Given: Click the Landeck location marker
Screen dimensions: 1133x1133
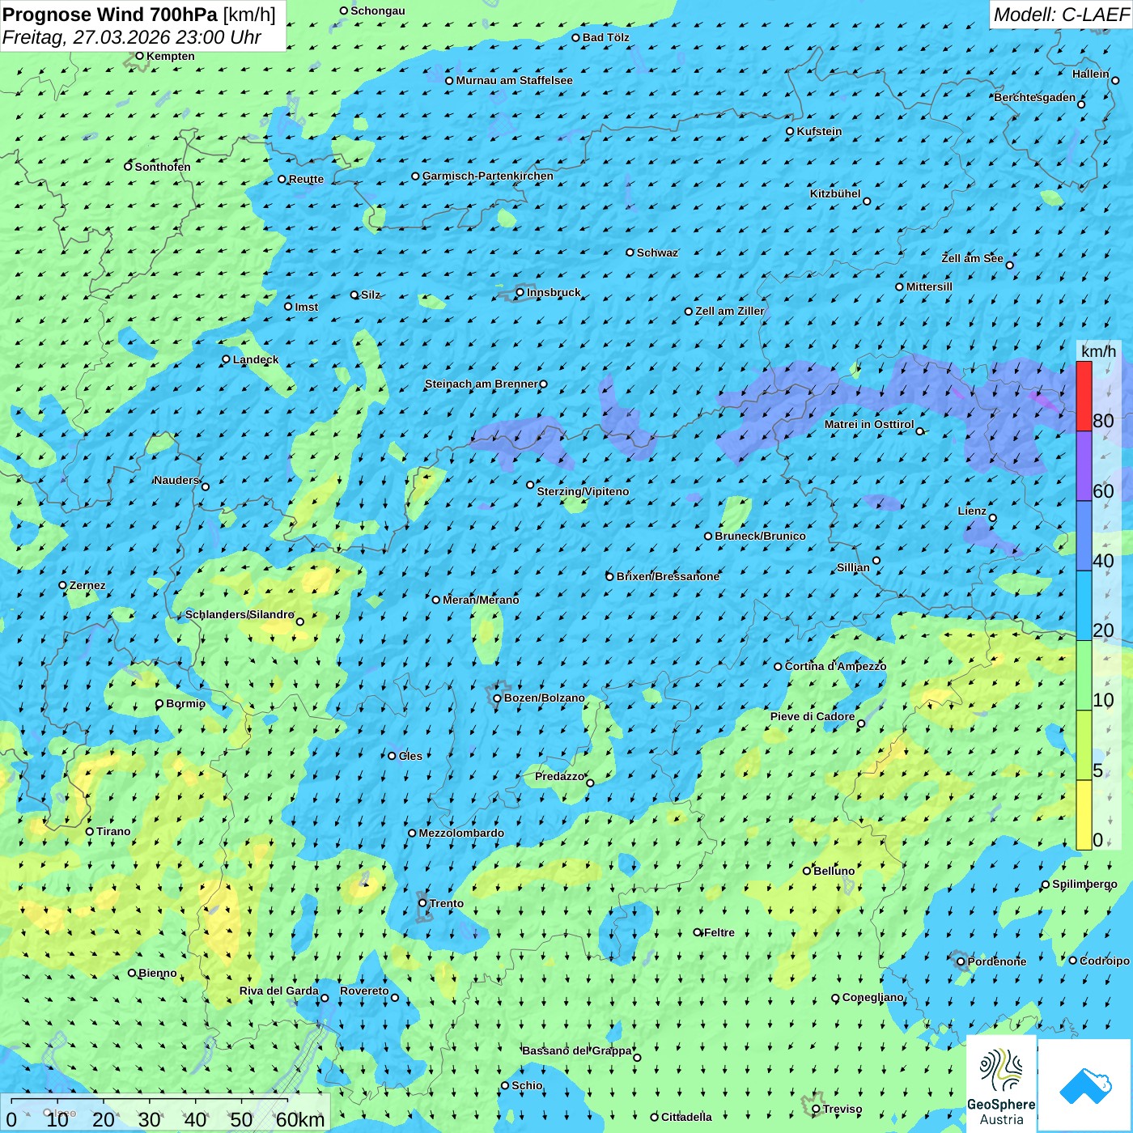Looking at the screenshot, I should coord(226,359).
